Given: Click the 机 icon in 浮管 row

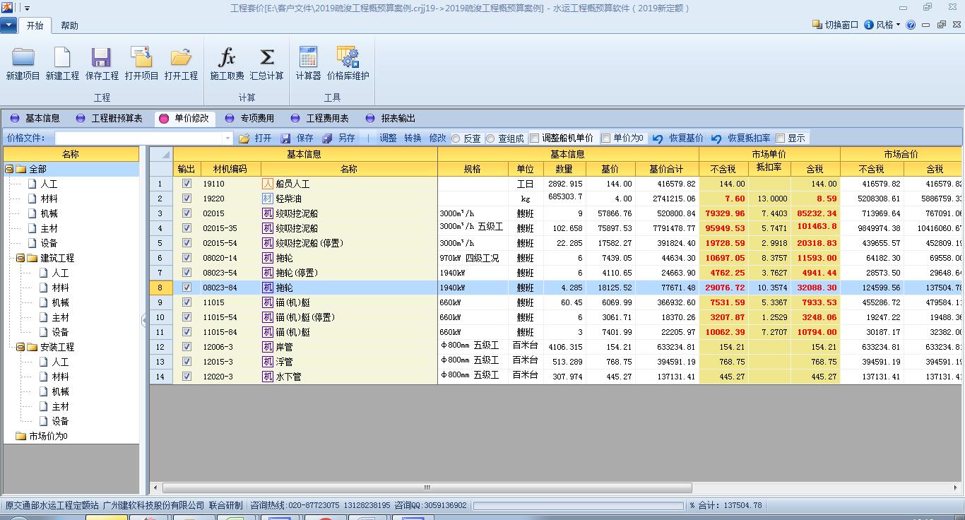Looking at the screenshot, I should pyautogui.click(x=268, y=362).
